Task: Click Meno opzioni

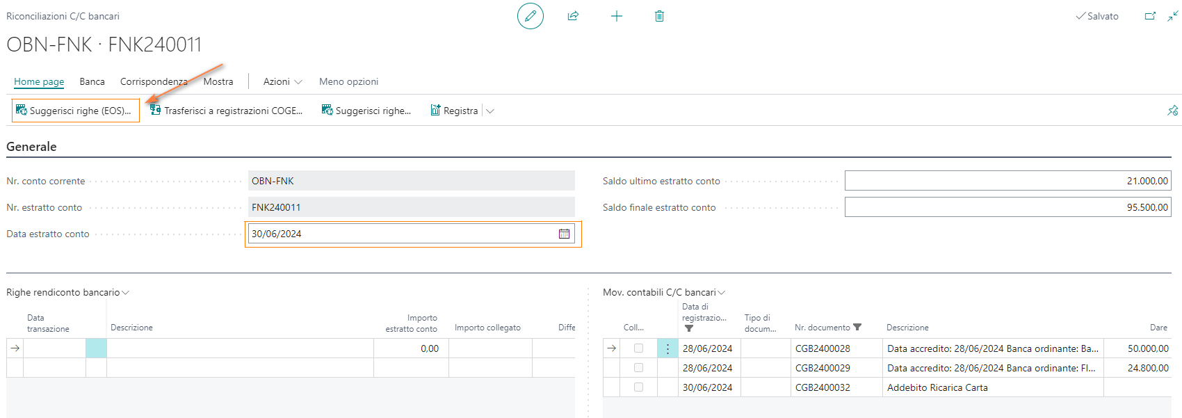Action: pos(348,81)
